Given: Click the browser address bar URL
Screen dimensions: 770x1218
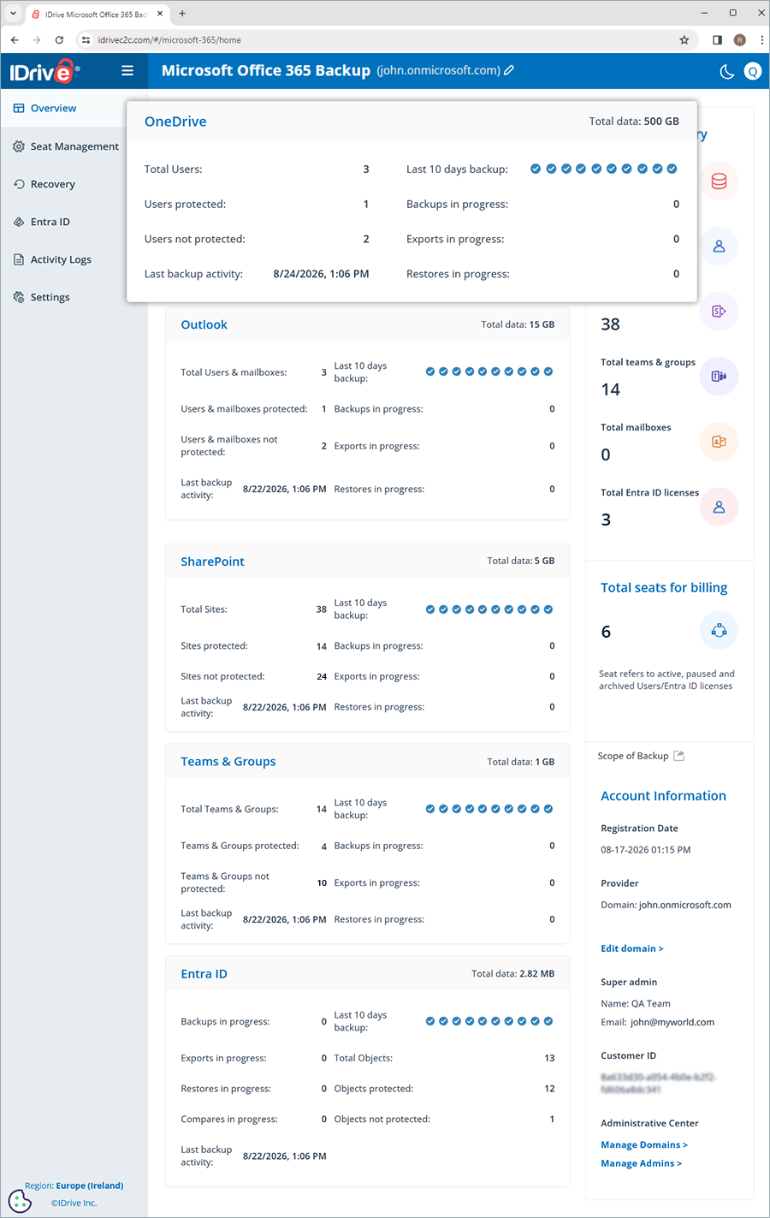Looking at the screenshot, I should pos(169,40).
